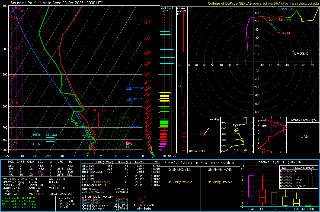Click the Classic Supercell annotation
This screenshot has height=212, width=320.
coord(277,124)
